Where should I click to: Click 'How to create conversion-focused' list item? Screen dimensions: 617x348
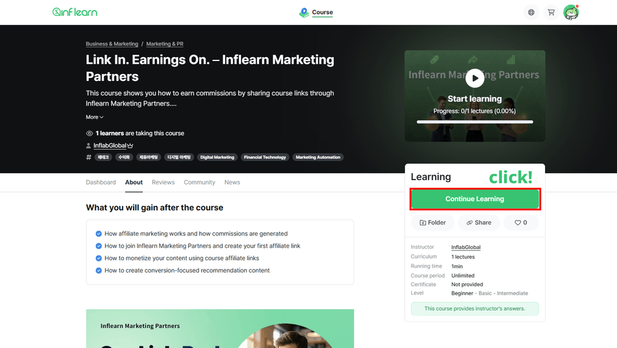(187, 270)
